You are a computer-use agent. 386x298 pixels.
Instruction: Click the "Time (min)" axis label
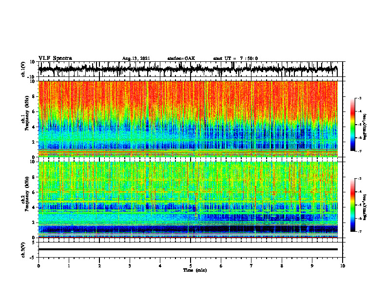click(x=195, y=270)
